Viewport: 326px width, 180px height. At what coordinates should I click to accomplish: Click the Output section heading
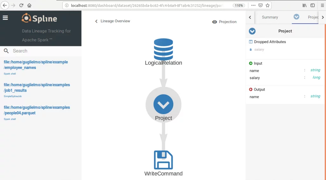[259, 89]
